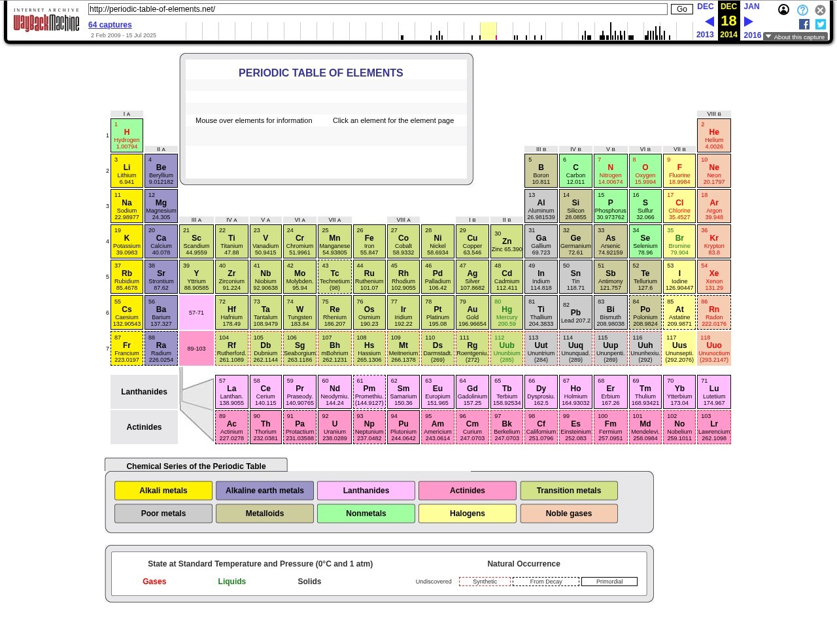Click the Undiscovered occurrence label

pos(434,582)
